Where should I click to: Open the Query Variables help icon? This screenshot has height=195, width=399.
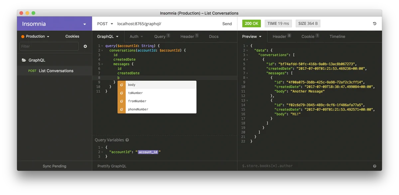click(127, 140)
